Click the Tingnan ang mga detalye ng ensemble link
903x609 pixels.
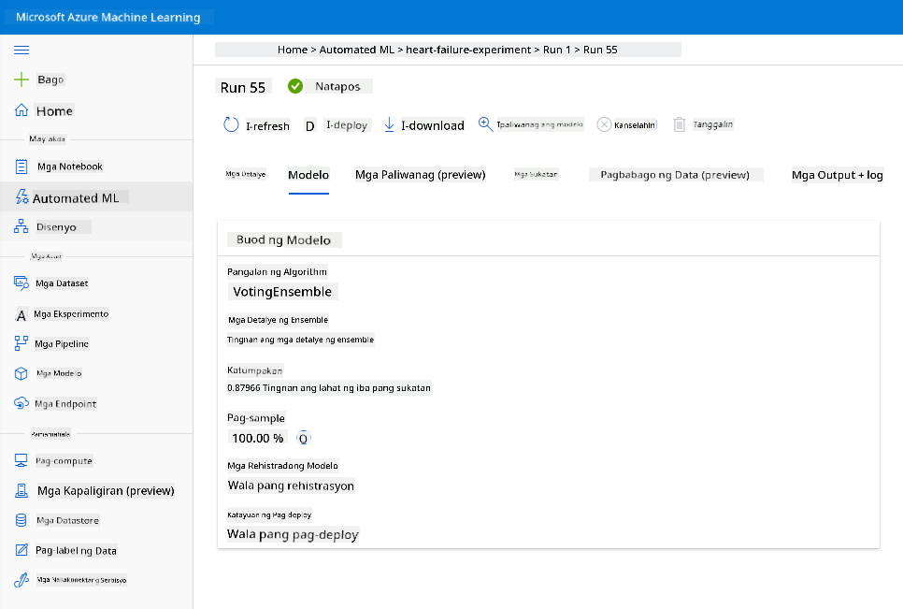pyautogui.click(x=300, y=340)
